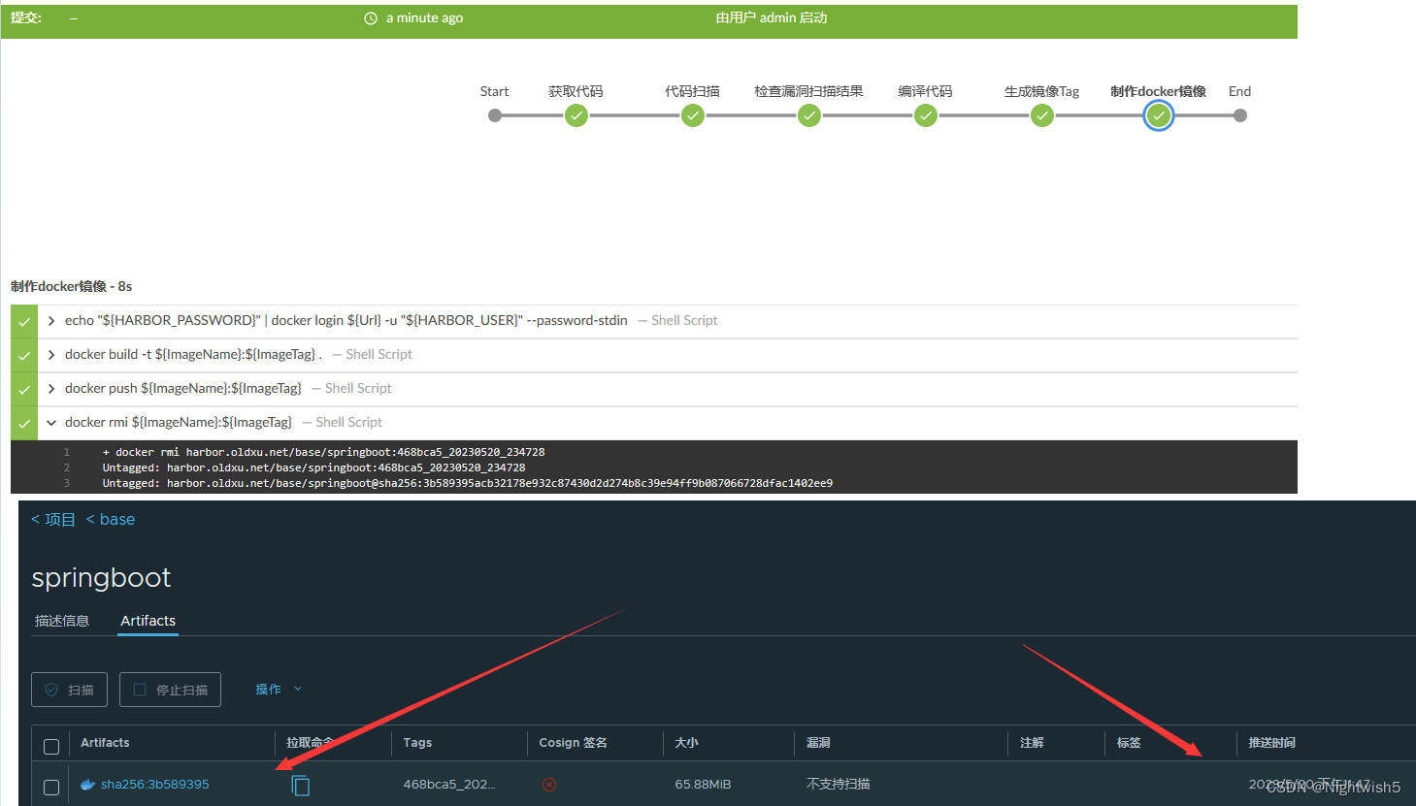This screenshot has width=1416, height=806.
Task: Click the 代码扫描 stage checkmark node
Action: click(x=693, y=115)
